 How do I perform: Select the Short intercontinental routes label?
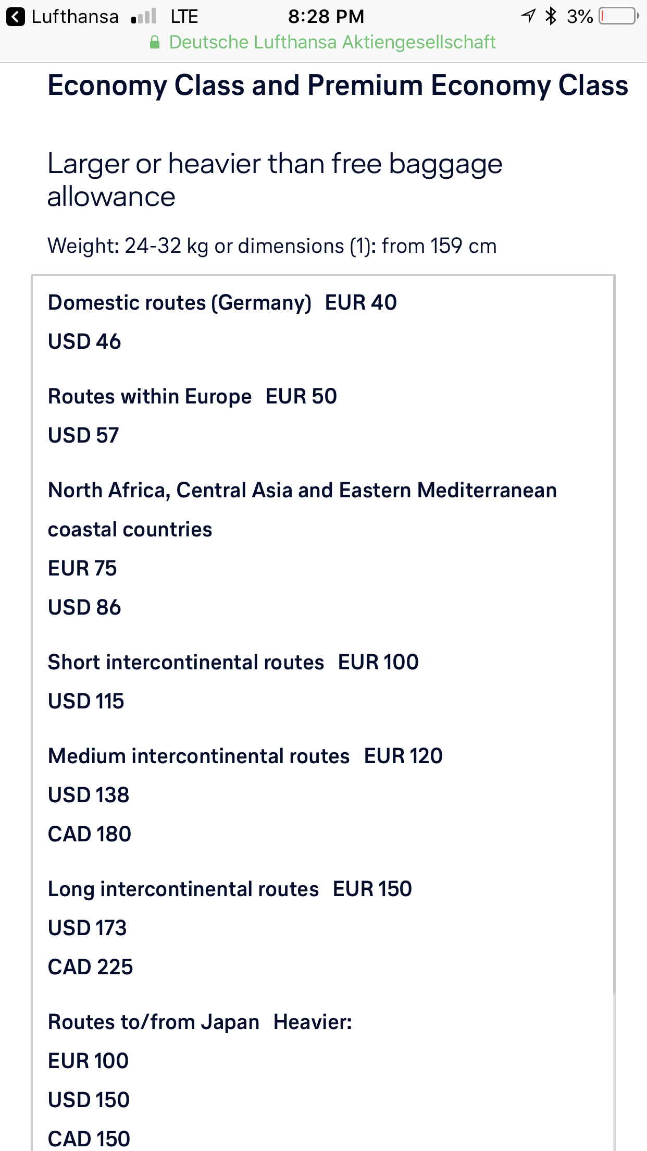(186, 663)
